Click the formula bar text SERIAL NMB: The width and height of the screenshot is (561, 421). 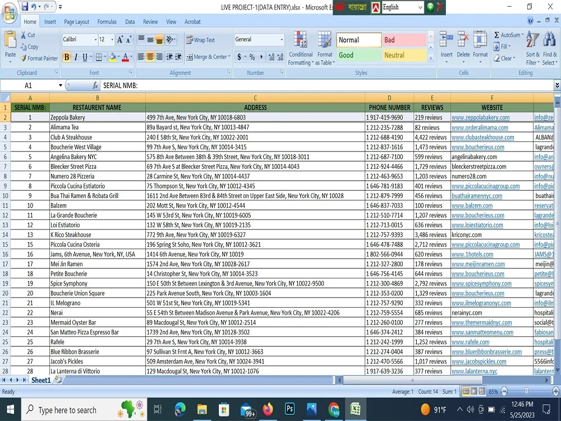(120, 85)
